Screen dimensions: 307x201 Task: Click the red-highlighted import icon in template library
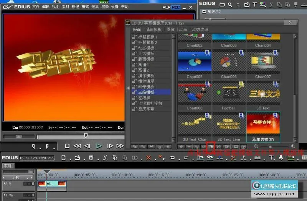210,146
